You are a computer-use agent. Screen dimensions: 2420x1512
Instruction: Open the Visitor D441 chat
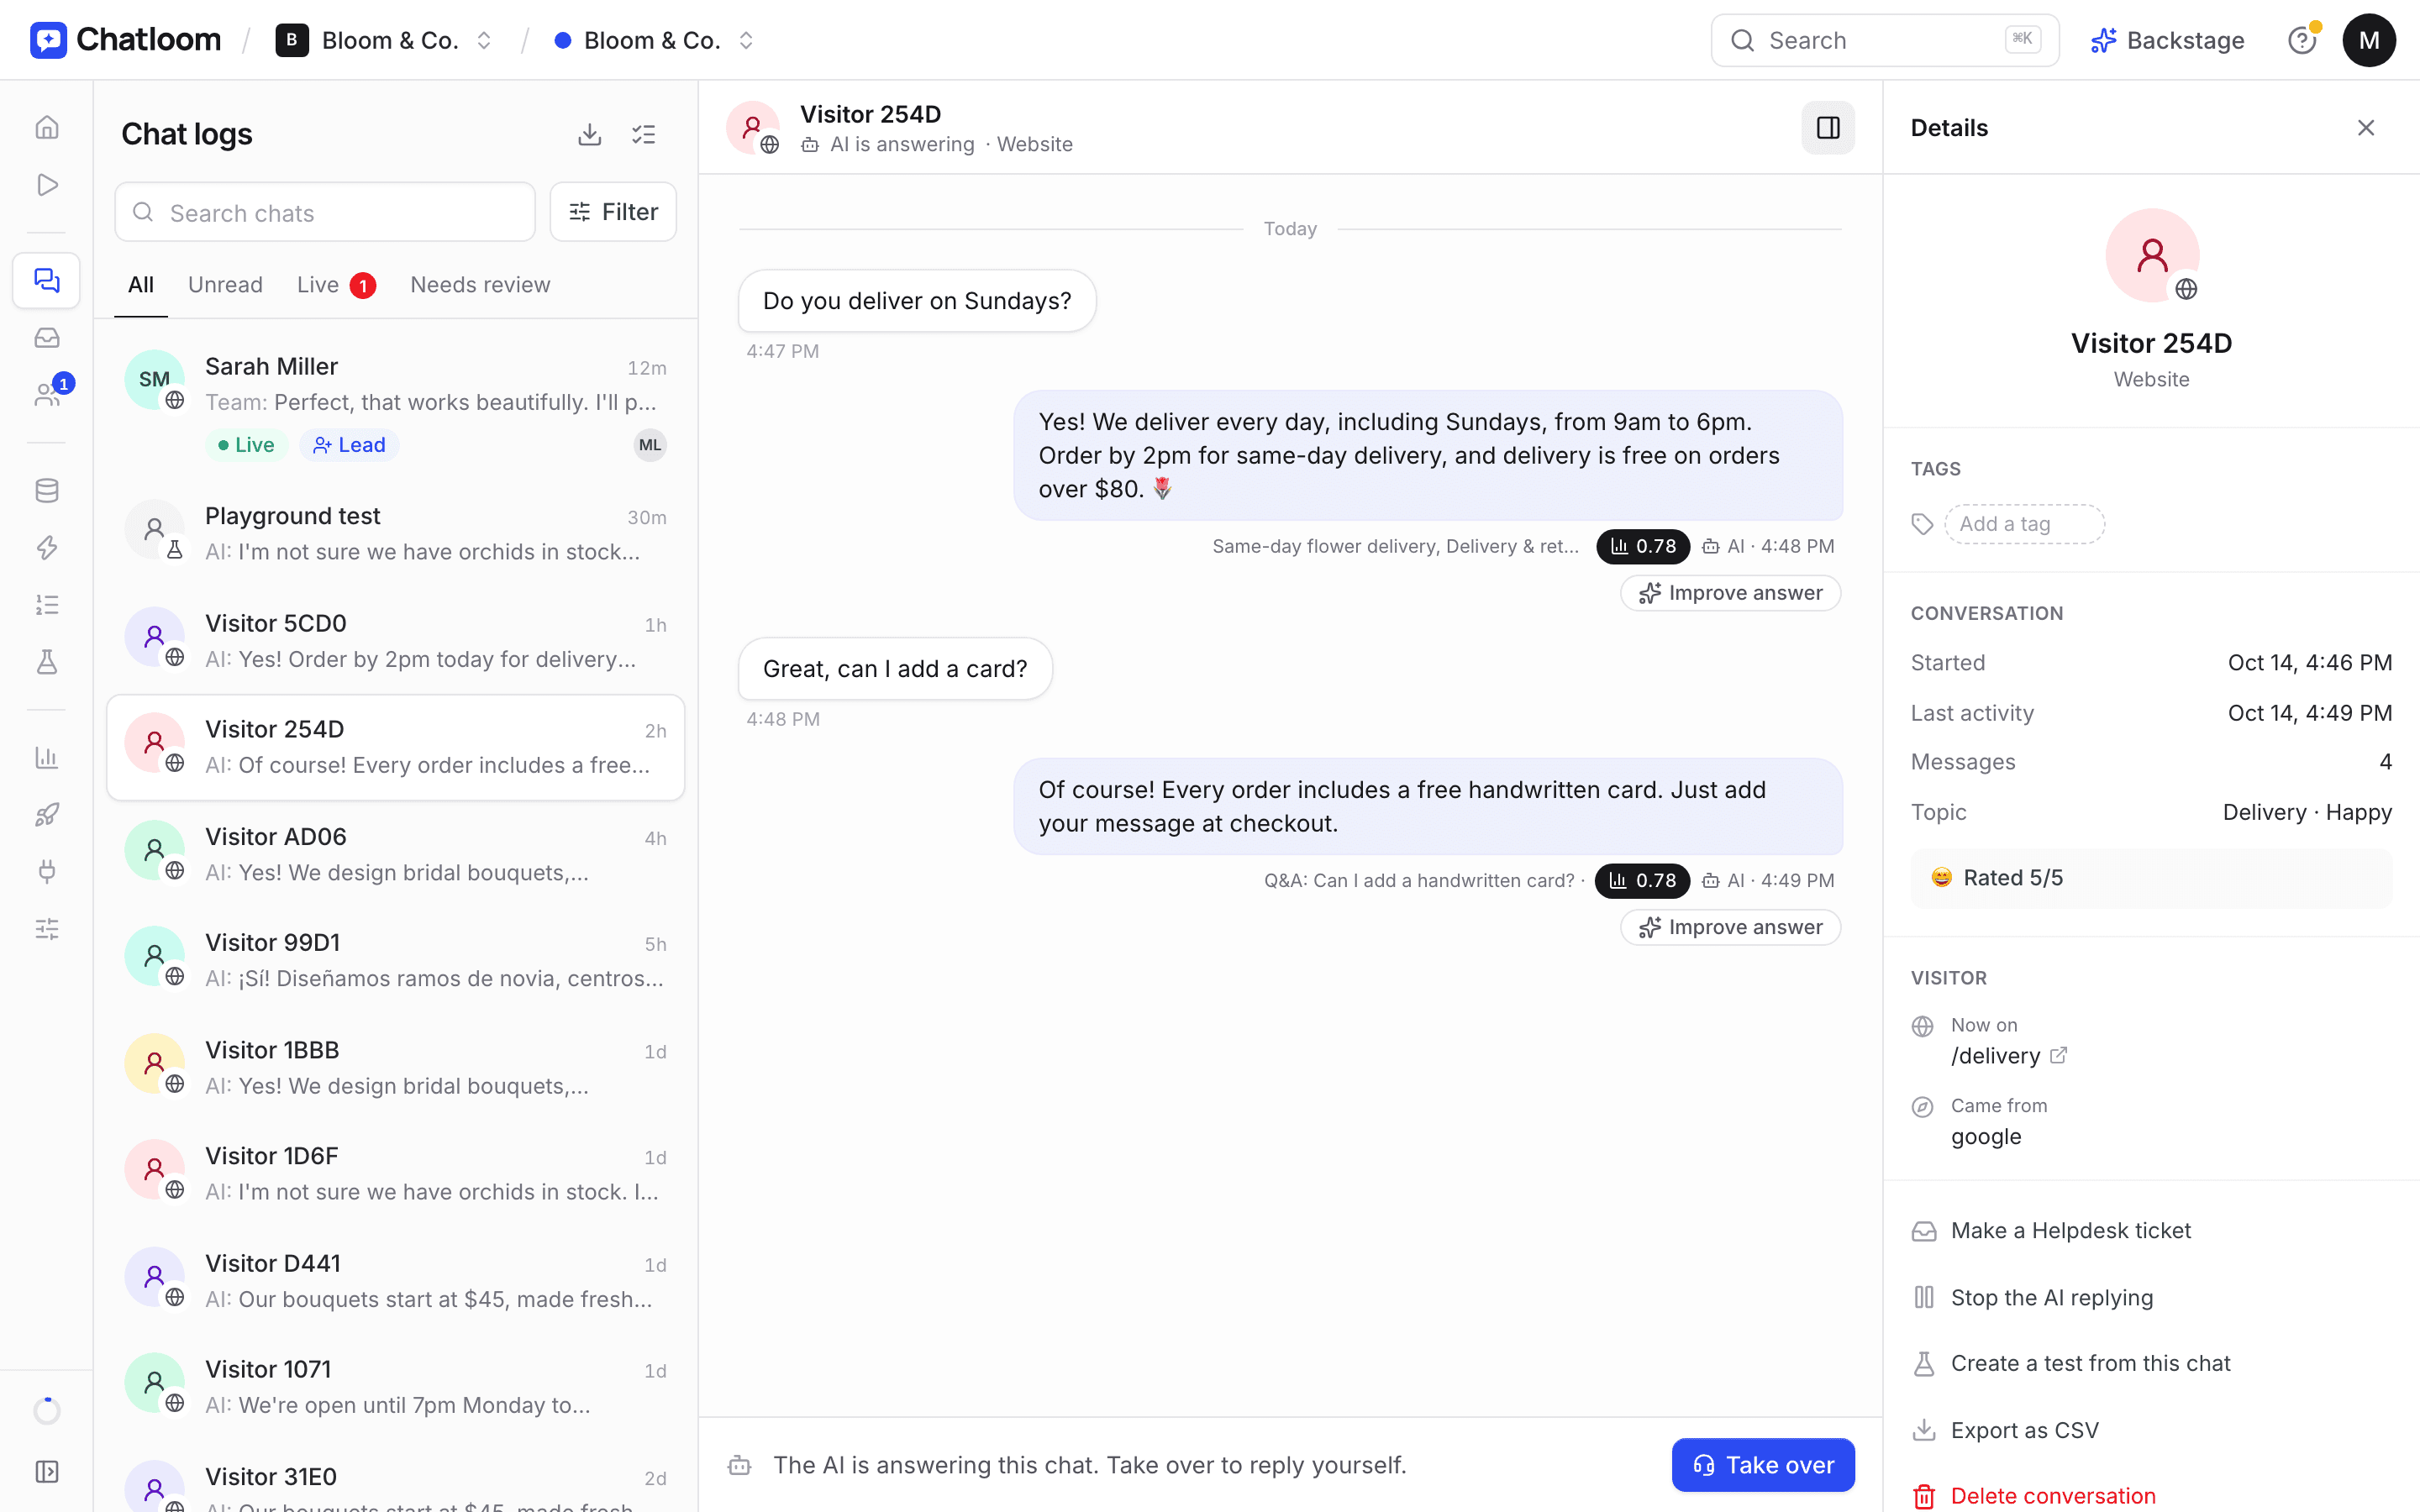[396, 1280]
